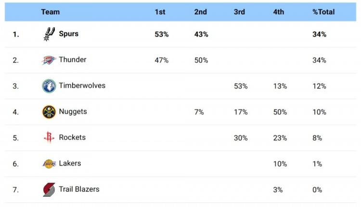This screenshot has height=207, width=361.
Task: Sort by the 4th column header
Action: pyautogui.click(x=278, y=12)
